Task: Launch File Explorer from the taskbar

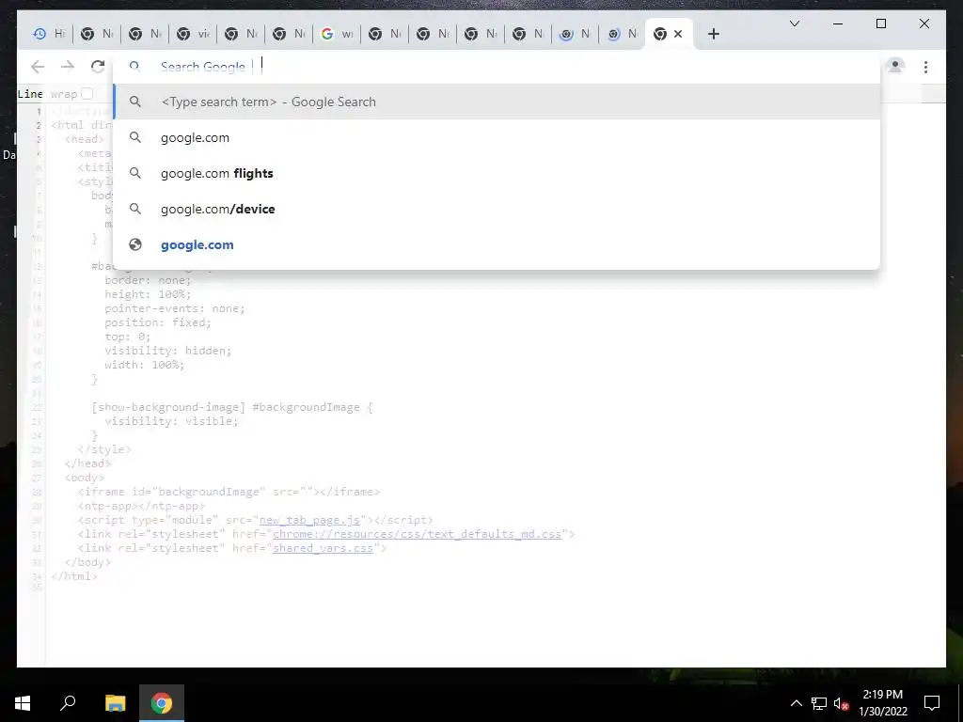Action: 115,703
